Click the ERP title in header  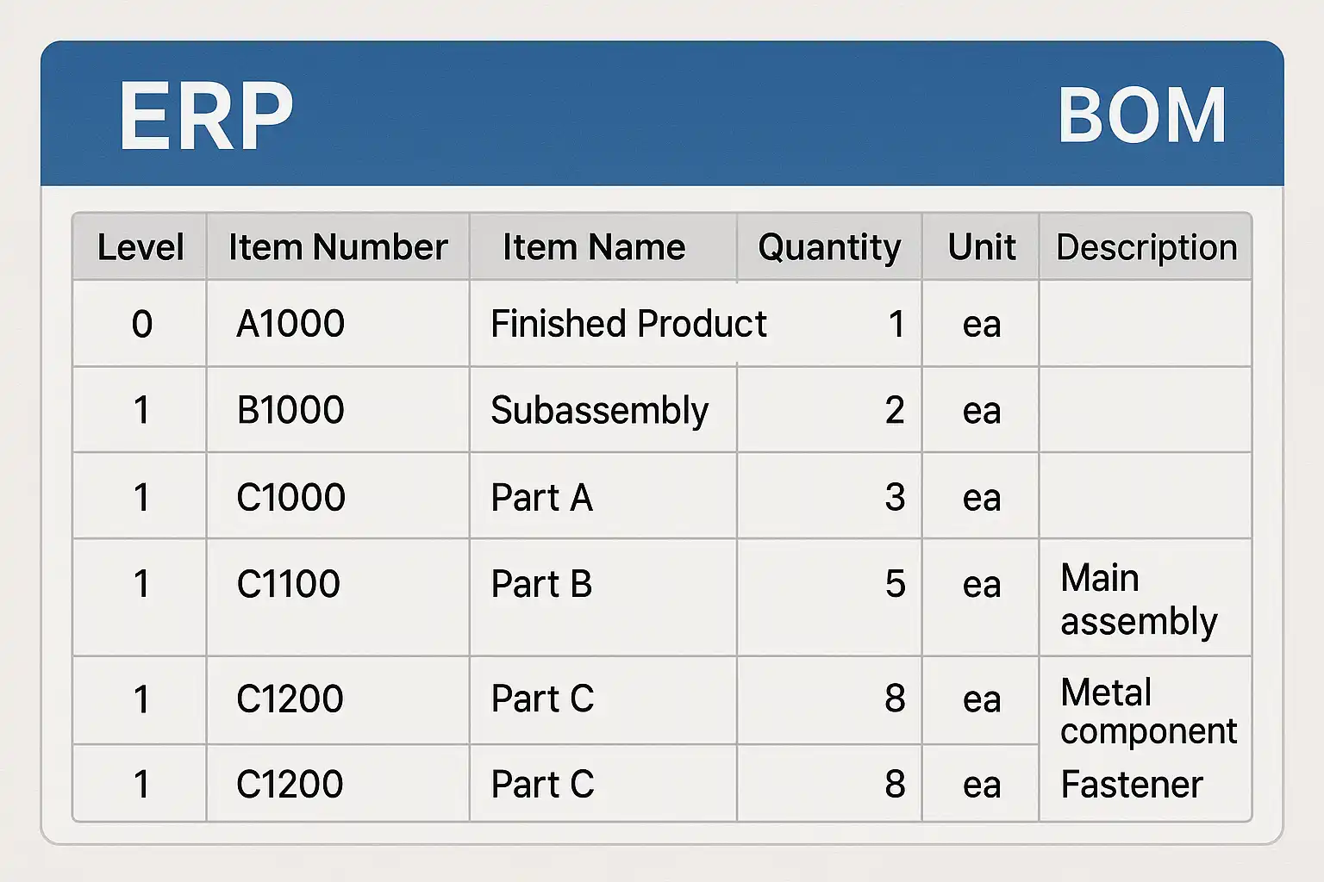pos(206,116)
